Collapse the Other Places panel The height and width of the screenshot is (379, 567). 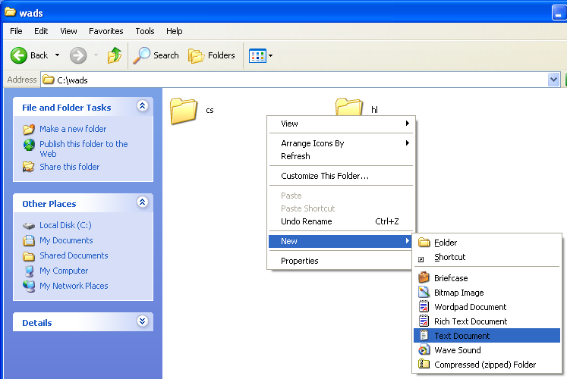(x=142, y=203)
